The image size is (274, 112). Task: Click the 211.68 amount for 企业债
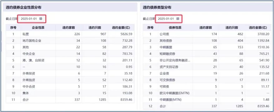[x=264, y=73]
